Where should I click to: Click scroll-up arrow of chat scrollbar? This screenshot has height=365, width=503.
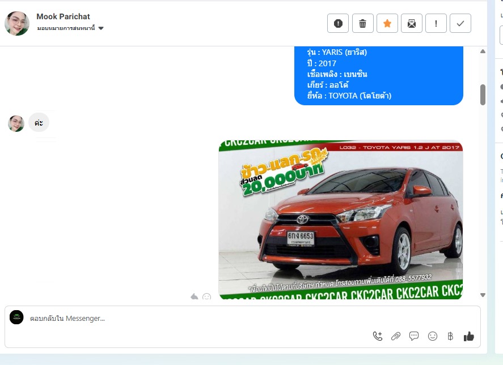483,51
